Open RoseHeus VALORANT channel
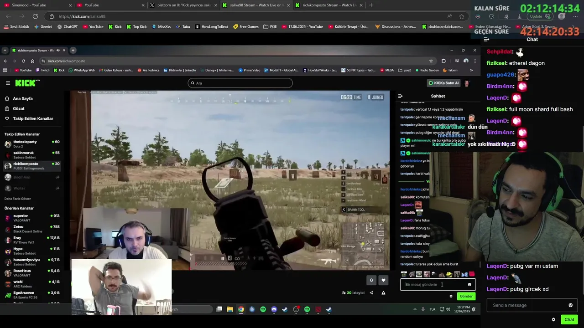 click(x=32, y=273)
